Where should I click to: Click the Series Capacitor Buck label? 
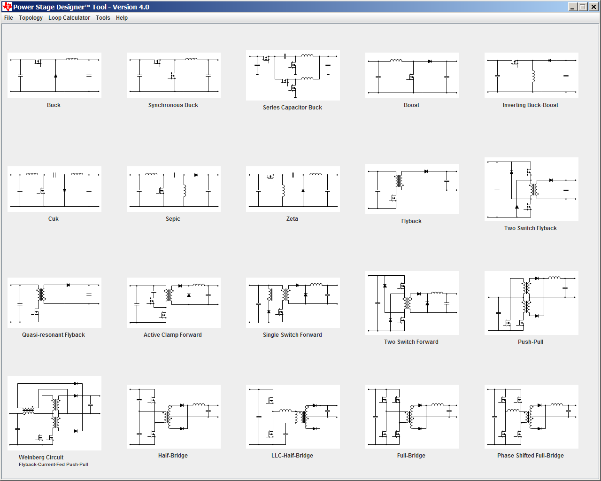pyautogui.click(x=293, y=108)
